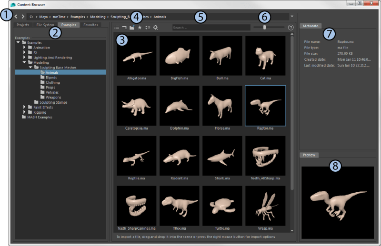Click the '278.00 KB' file size value
The width and height of the screenshot is (381, 246).
coord(345,53)
